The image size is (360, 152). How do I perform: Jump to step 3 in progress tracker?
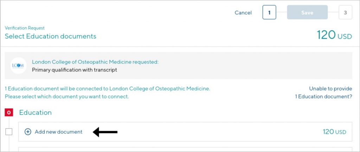click(x=345, y=12)
